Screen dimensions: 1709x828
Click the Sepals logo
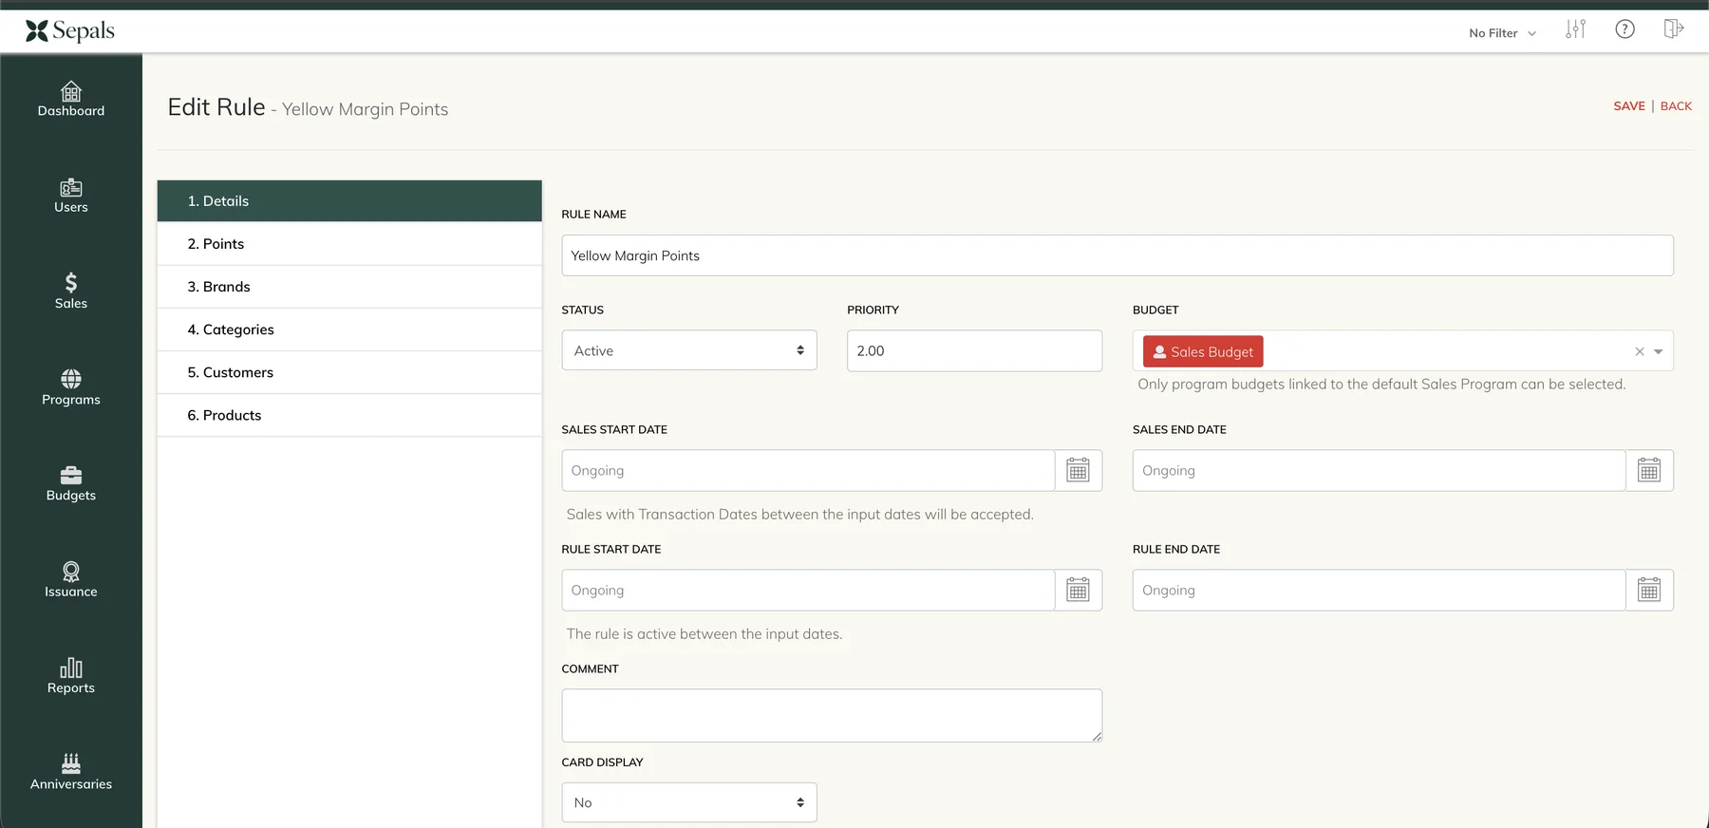click(70, 31)
